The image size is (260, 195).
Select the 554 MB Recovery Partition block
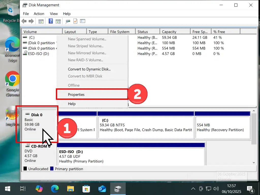click(x=222, y=127)
